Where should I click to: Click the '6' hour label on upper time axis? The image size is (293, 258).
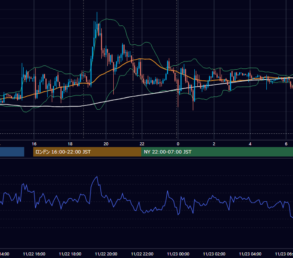point(286,144)
